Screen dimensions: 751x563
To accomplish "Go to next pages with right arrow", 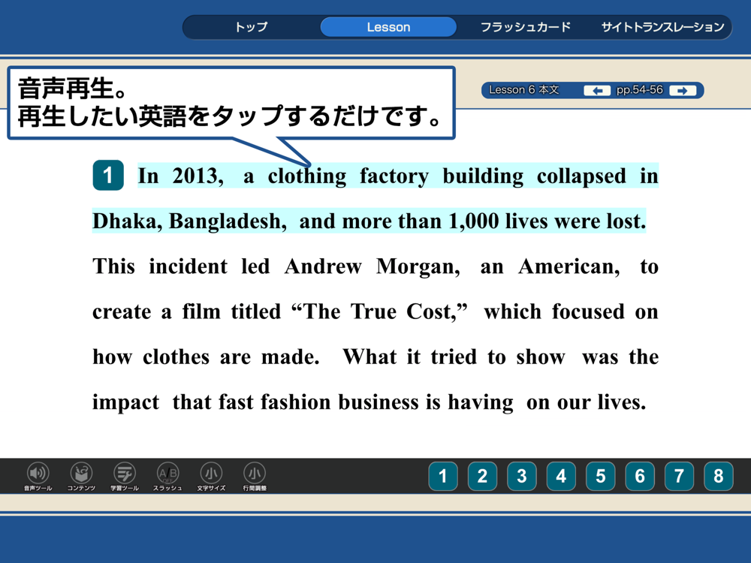I will [x=683, y=91].
